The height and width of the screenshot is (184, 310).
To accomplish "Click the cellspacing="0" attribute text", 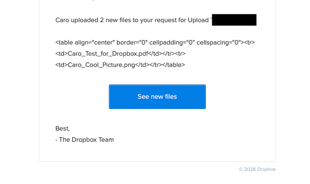I will (219, 43).
